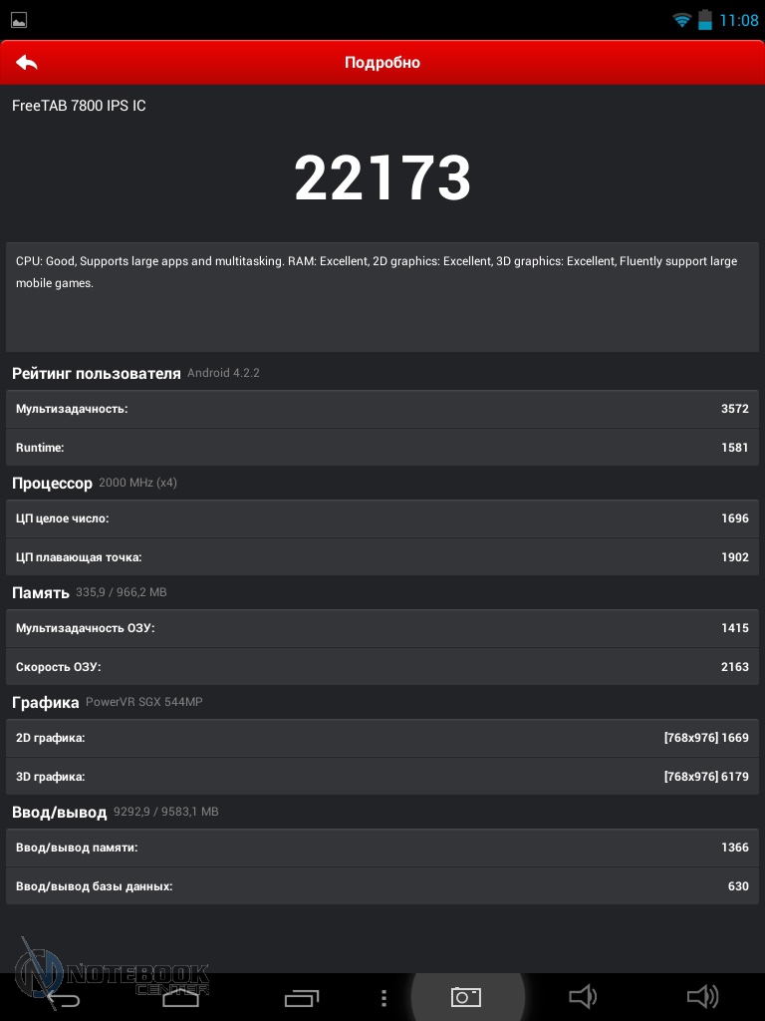Image resolution: width=765 pixels, height=1021 pixels.
Task: Open the recent apps switcher
Action: point(302,997)
